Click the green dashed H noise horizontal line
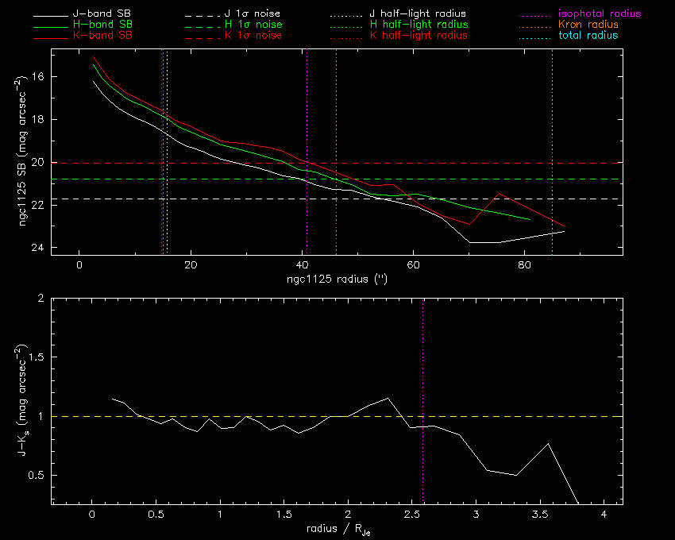This screenshot has width=675, height=540. tap(337, 179)
